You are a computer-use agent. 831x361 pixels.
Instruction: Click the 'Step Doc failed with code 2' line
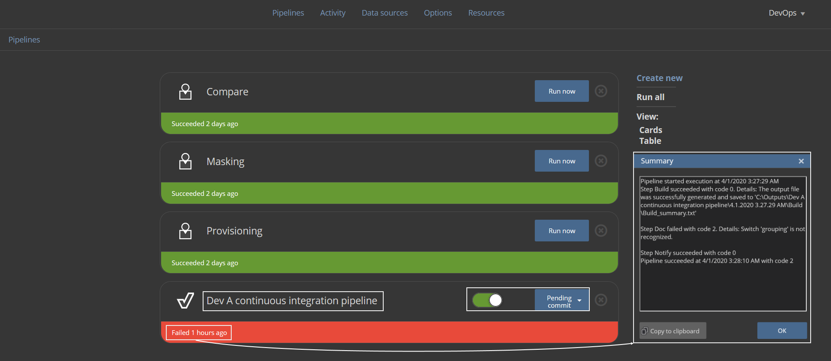click(722, 233)
